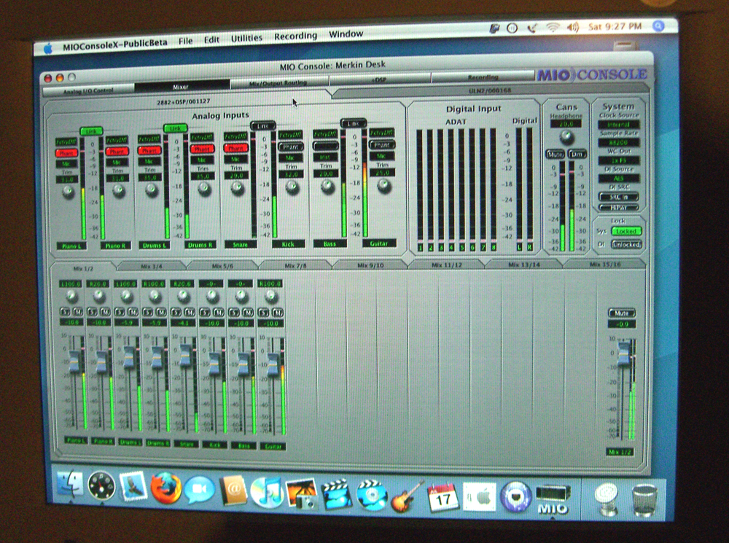Click the Mix 1/2 master fader
The width and height of the screenshot is (729, 543).
point(623,352)
